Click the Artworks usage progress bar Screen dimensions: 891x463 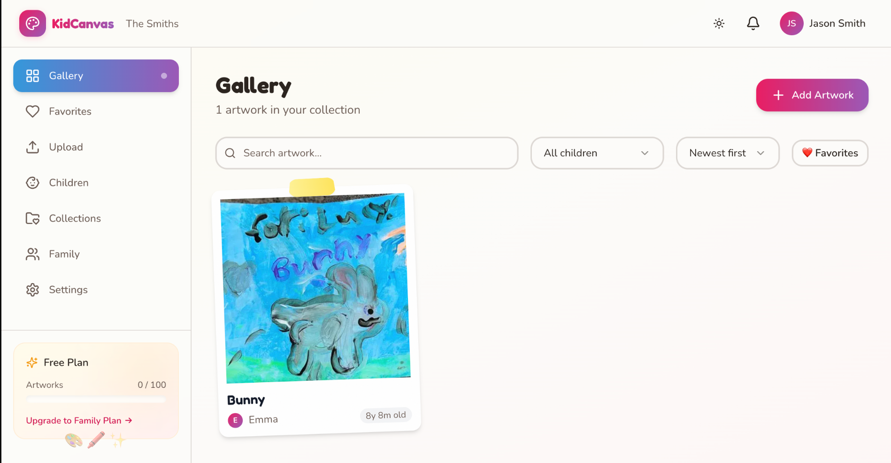tap(96, 400)
